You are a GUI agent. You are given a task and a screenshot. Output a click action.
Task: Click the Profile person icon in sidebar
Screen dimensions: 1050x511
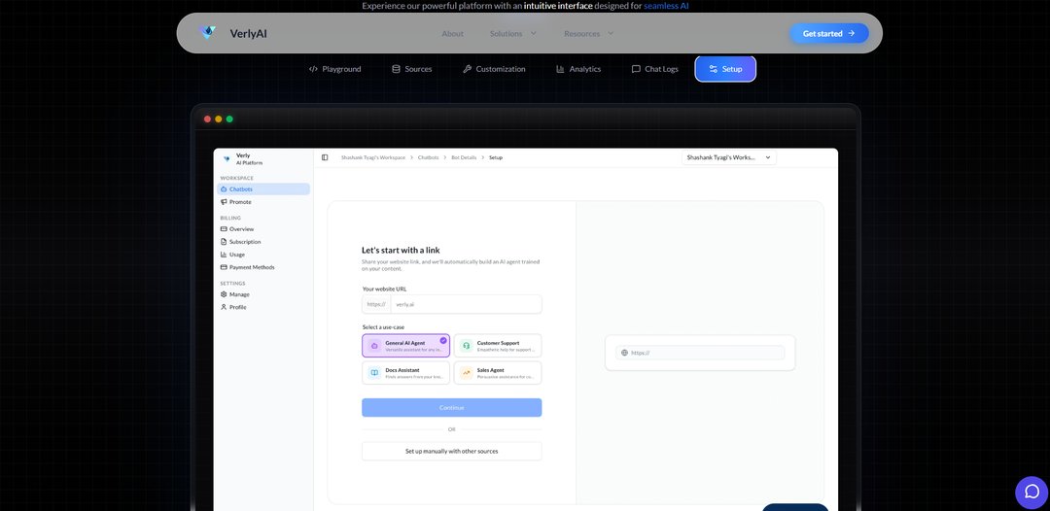pos(224,307)
